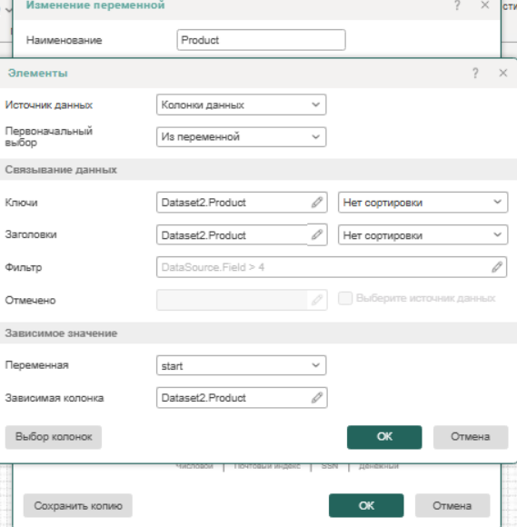Open the Переменная dropdown showing start

click(241, 365)
